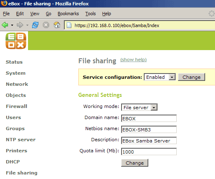
Task: Click Change under General Settings
Action: coord(135,163)
